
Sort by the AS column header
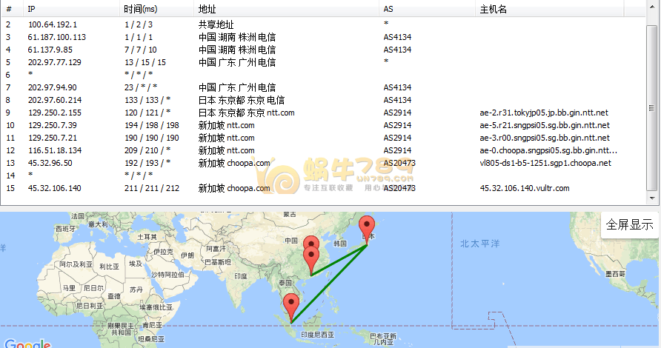[388, 9]
